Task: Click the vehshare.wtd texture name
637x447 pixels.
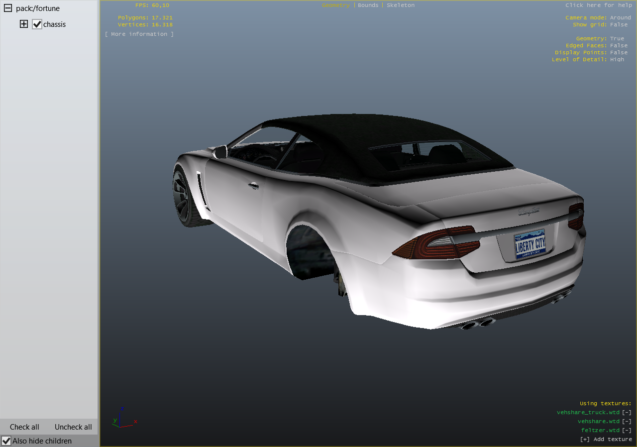Action: click(599, 421)
